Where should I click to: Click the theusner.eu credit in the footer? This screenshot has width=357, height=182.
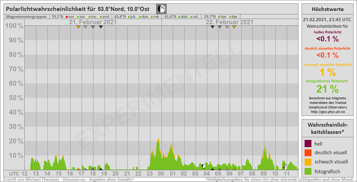[76, 179]
